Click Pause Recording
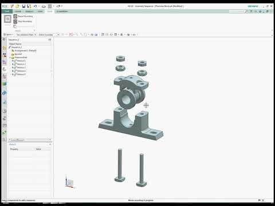This screenshot has width=275, height=206. (x=23, y=17)
